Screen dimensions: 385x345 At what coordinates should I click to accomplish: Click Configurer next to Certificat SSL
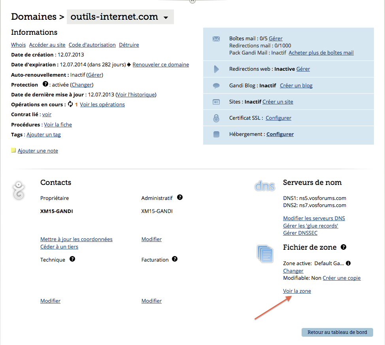pos(278,118)
